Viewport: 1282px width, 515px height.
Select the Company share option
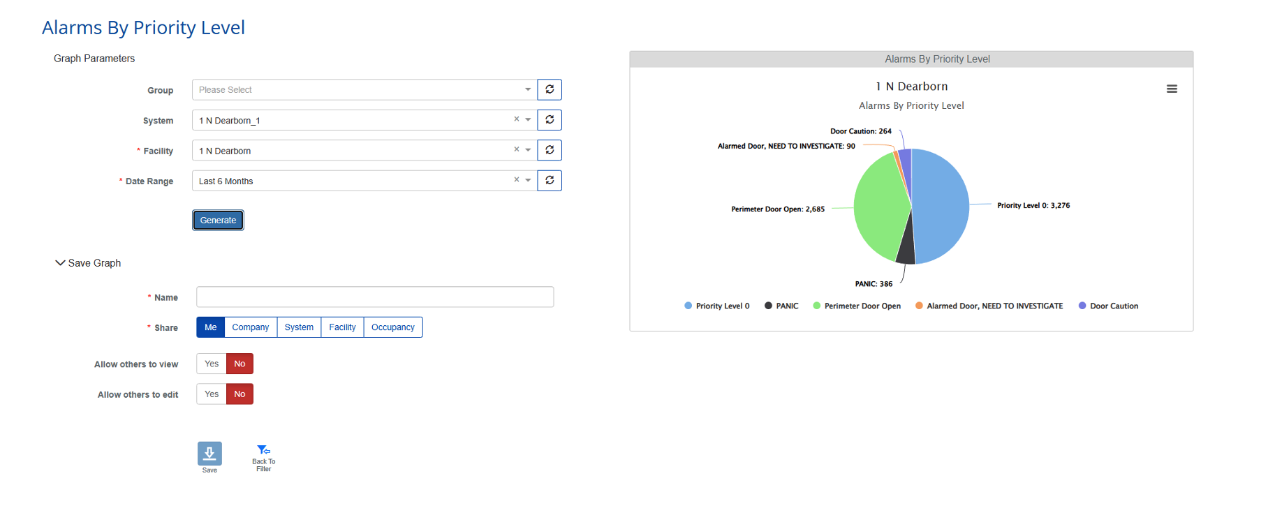[x=251, y=327]
